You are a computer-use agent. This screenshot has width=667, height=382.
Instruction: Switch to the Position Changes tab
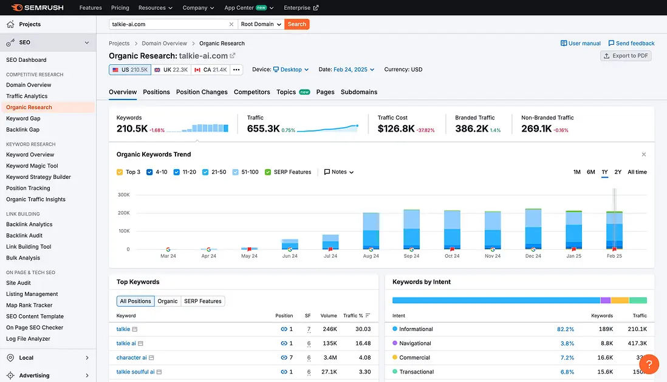[x=202, y=92]
